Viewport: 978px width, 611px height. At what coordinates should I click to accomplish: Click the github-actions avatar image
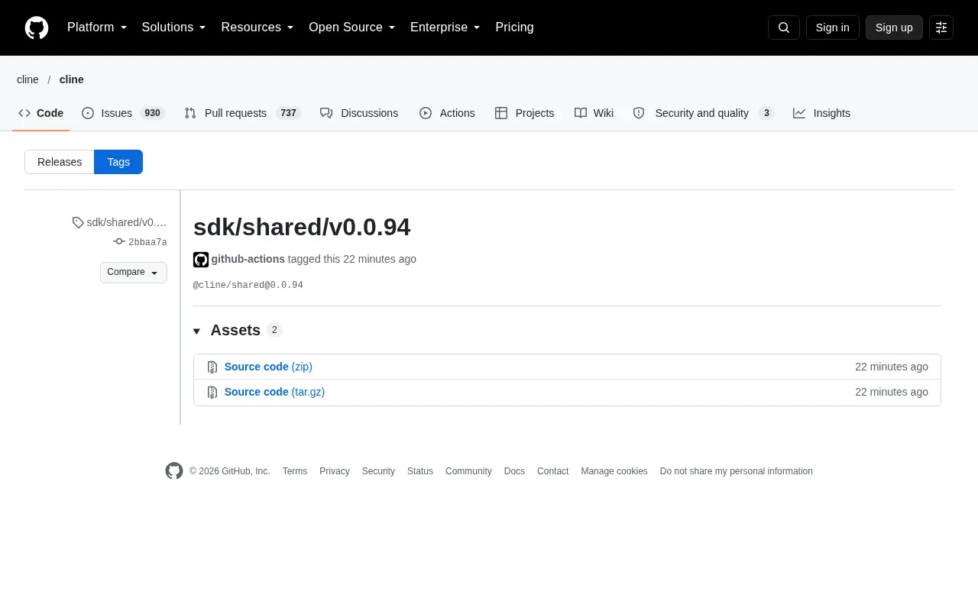201,260
